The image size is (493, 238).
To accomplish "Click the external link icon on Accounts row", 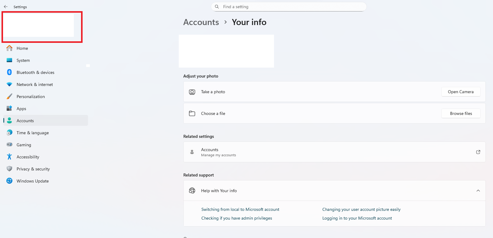I will (478, 152).
